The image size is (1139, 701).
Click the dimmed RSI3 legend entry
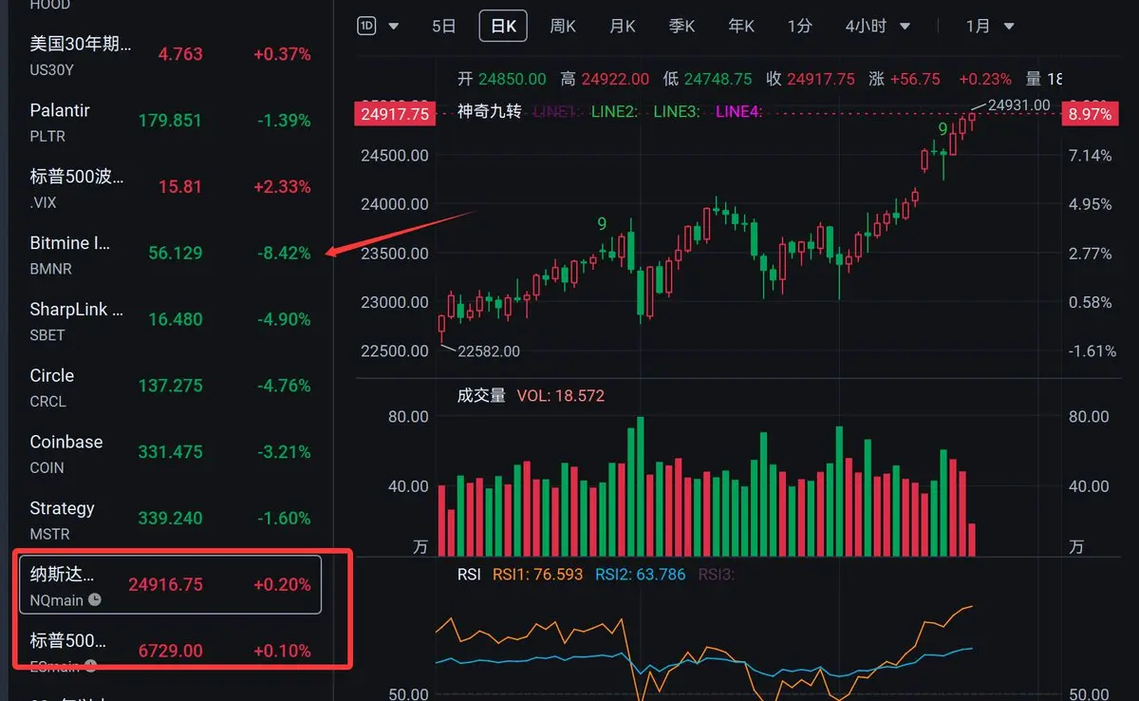pyautogui.click(x=717, y=574)
